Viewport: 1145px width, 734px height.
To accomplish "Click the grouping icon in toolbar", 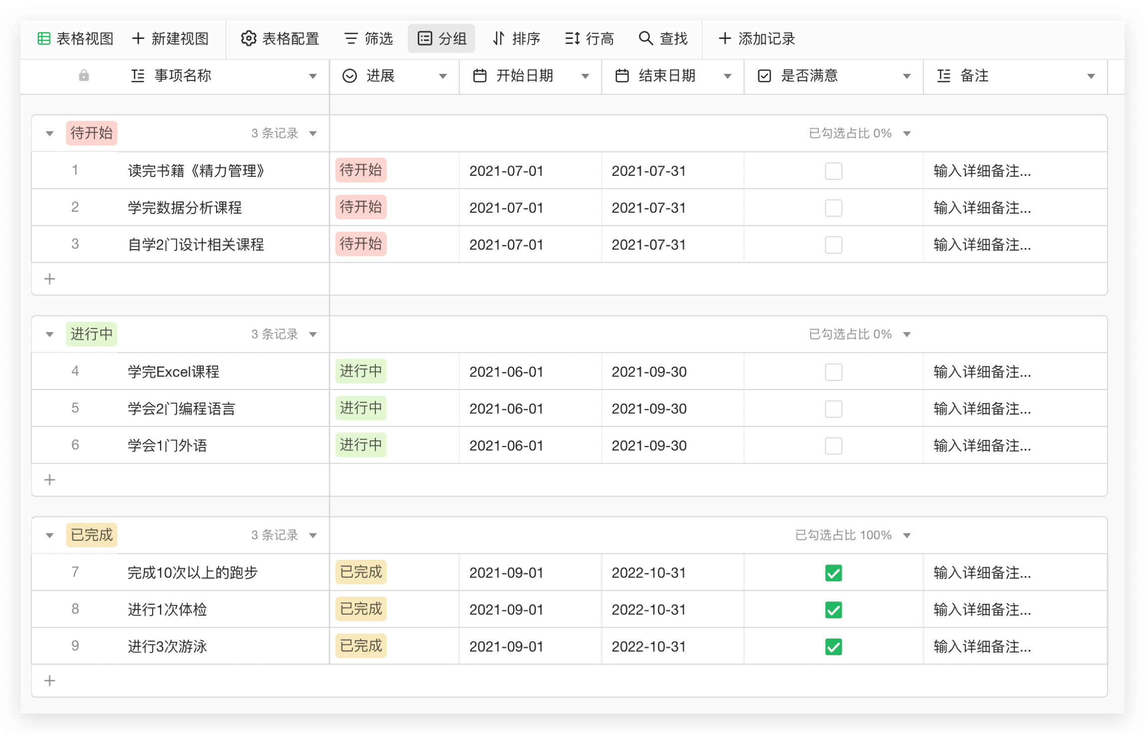I will pyautogui.click(x=425, y=38).
